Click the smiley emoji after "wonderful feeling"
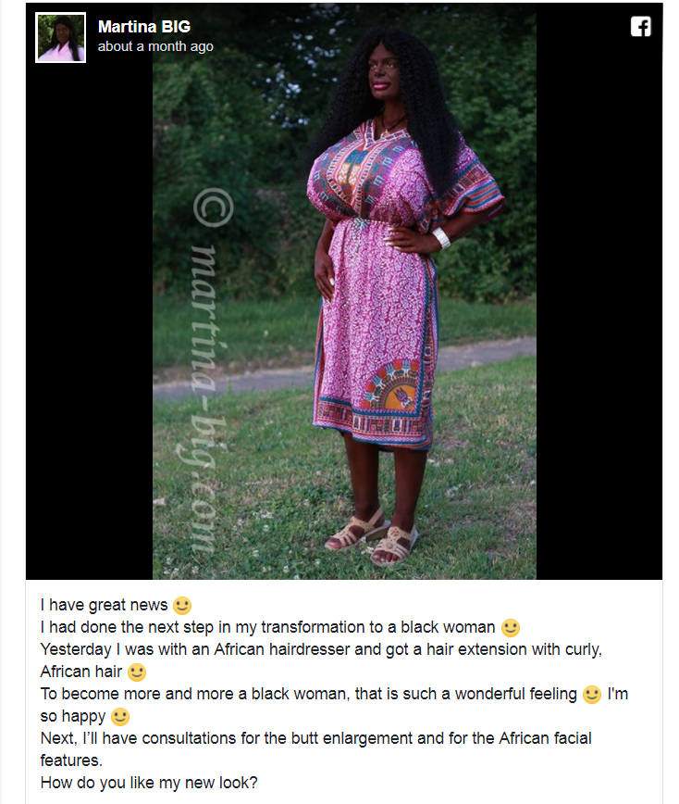 pos(591,695)
